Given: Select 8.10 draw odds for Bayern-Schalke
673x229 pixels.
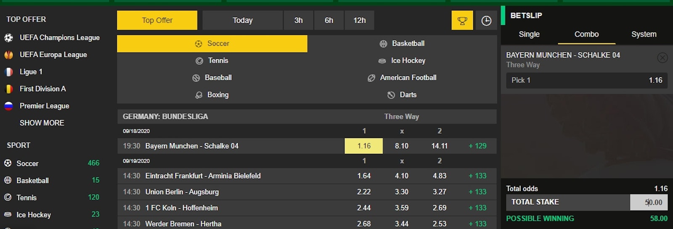Looking at the screenshot, I should click(x=401, y=146).
